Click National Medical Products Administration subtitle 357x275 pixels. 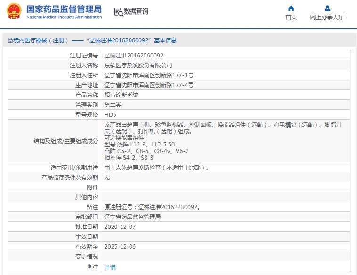click(x=64, y=17)
